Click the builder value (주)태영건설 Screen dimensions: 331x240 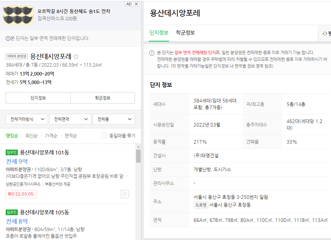click(206, 156)
